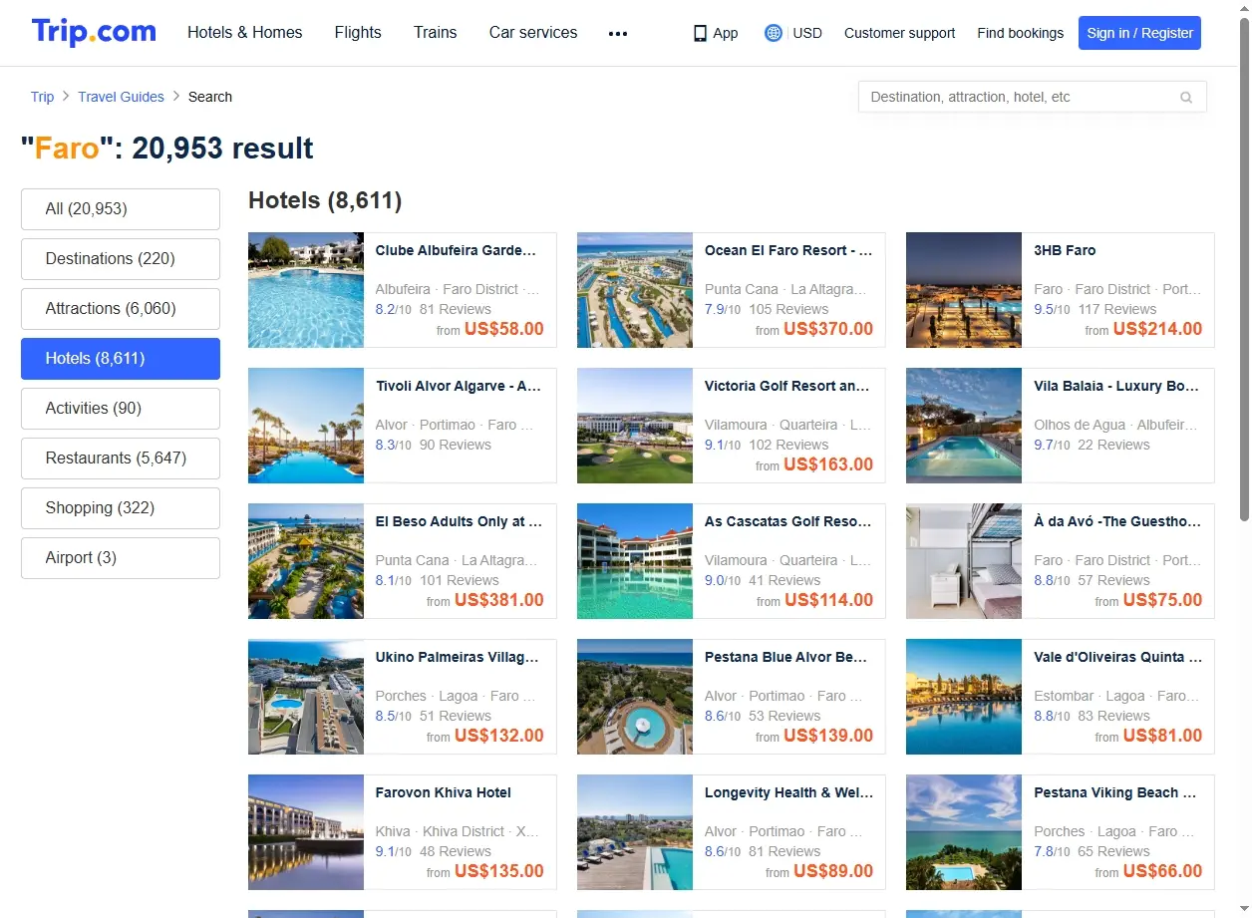Viewport: 1252px width, 918px height.
Task: Open Vale d'Oliveiras Quinta photo
Action: pyautogui.click(x=964, y=697)
